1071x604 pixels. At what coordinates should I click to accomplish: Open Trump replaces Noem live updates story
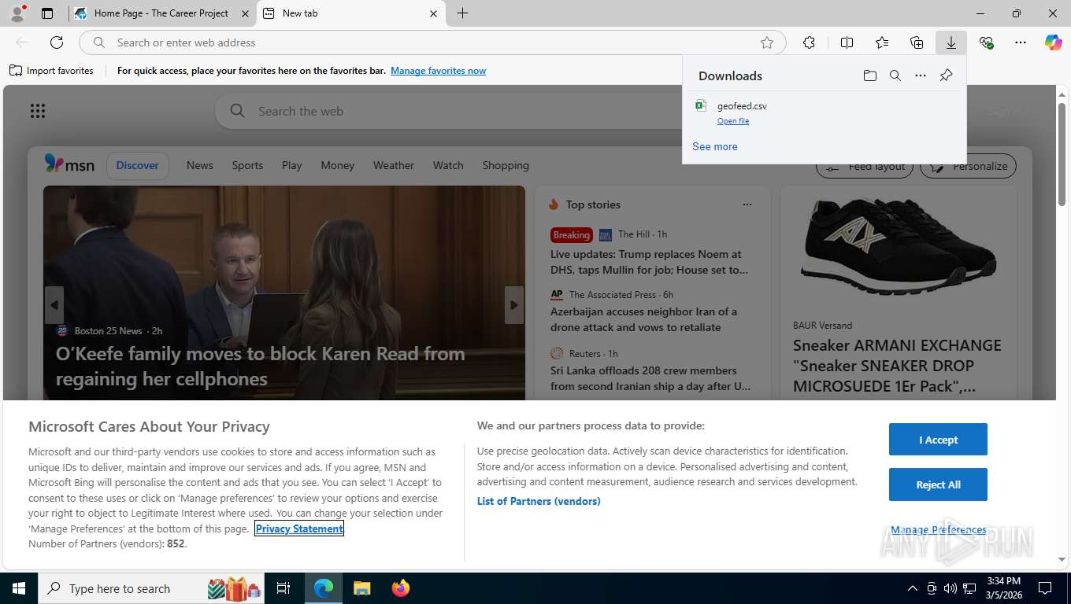tap(649, 262)
